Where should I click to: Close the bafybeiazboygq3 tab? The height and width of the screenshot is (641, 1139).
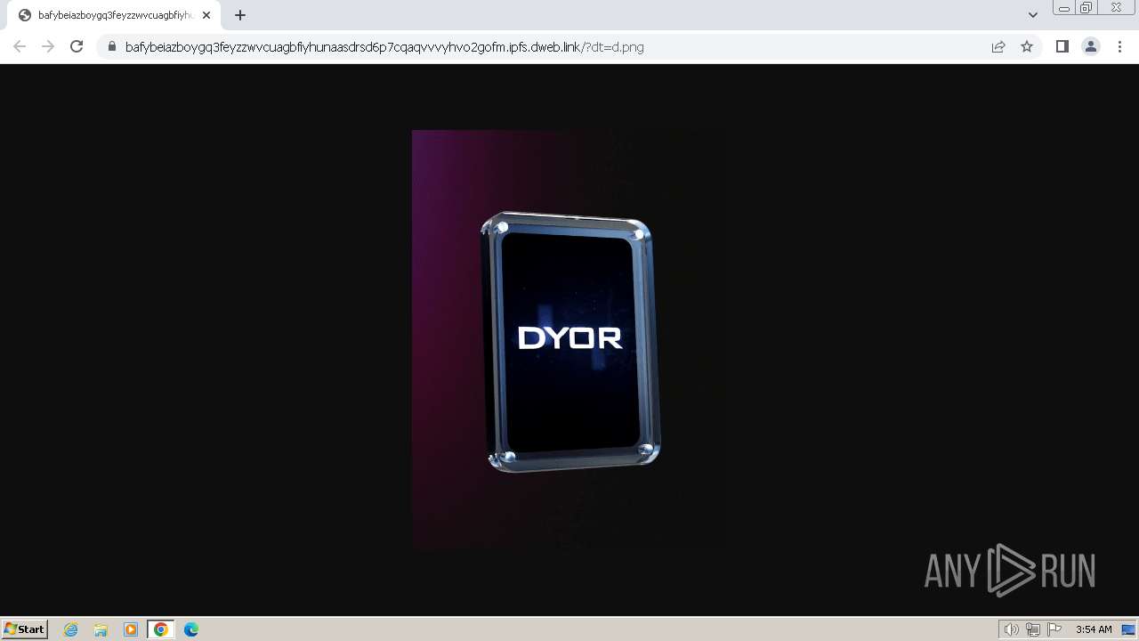pos(206,15)
